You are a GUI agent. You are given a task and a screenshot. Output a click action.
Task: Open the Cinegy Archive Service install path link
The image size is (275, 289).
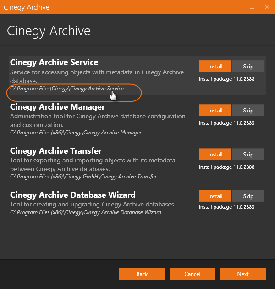66,89
